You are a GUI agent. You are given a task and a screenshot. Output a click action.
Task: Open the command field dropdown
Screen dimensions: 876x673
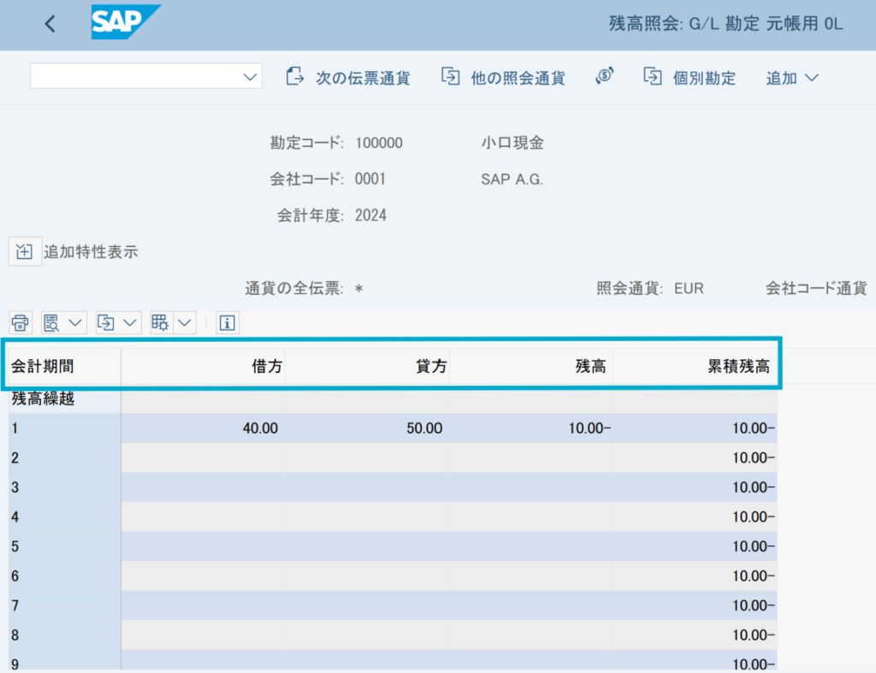point(251,77)
